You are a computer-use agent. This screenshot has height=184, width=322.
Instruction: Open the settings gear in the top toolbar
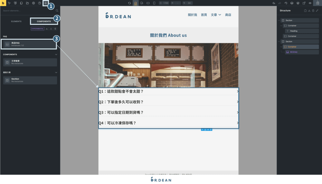[33, 3]
